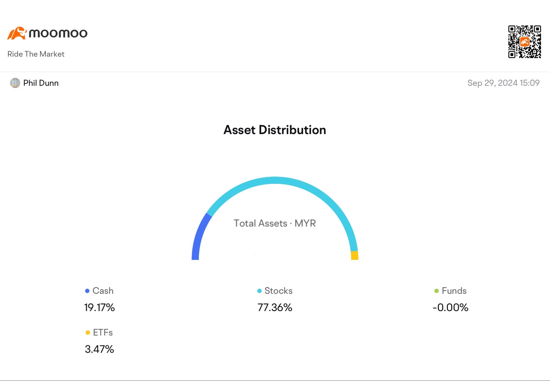Click the Funds legend label
Viewport: 550px width, 381px height.
tap(454, 291)
